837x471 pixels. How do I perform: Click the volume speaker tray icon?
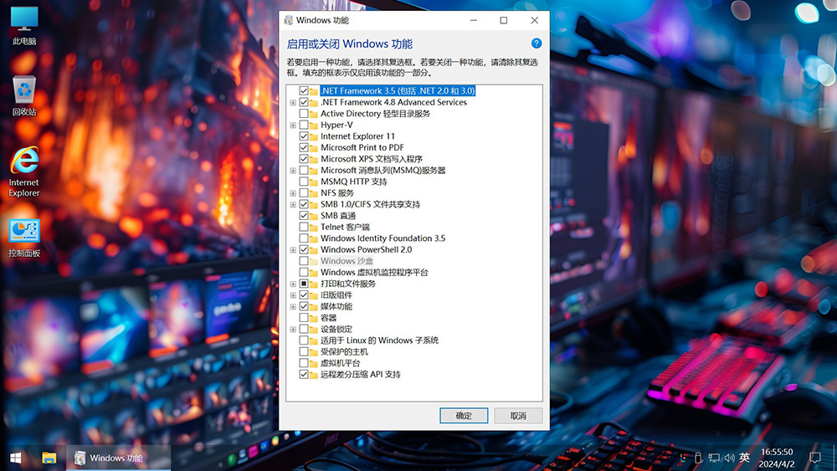[728, 458]
